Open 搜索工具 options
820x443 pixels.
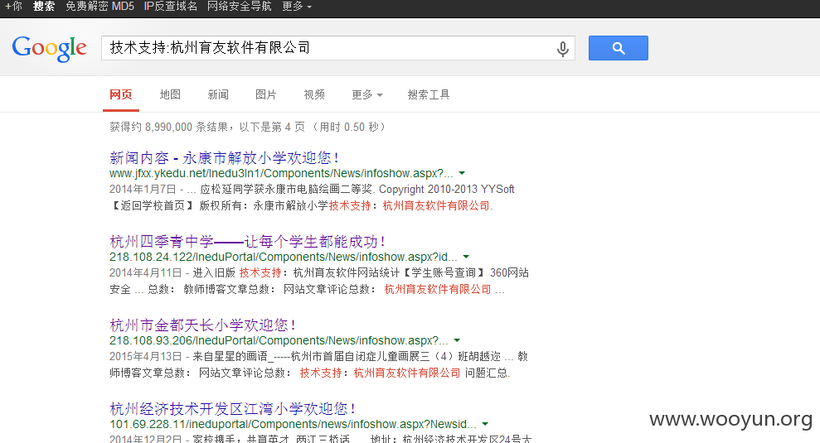pos(429,94)
